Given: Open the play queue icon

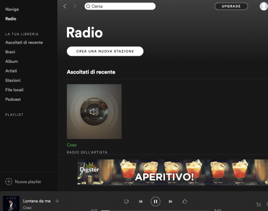Looking at the screenshot, I should [x=259, y=204].
